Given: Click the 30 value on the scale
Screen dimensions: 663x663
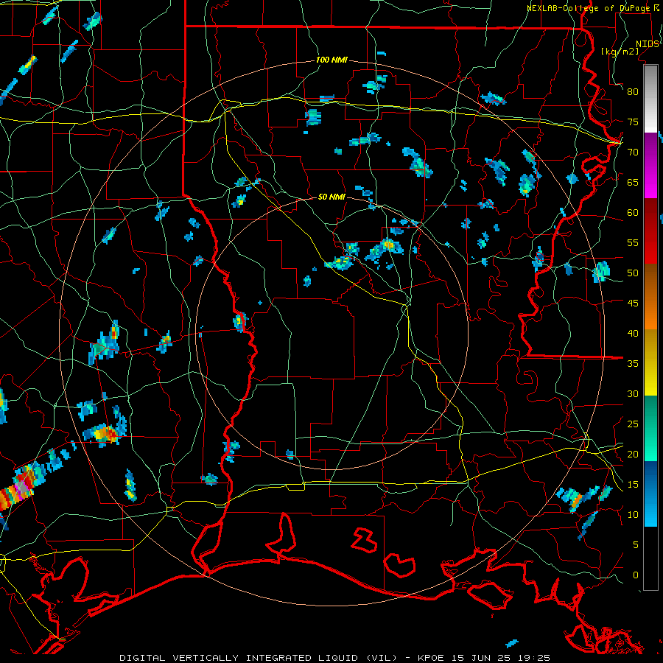Looking at the screenshot, I should [633, 393].
